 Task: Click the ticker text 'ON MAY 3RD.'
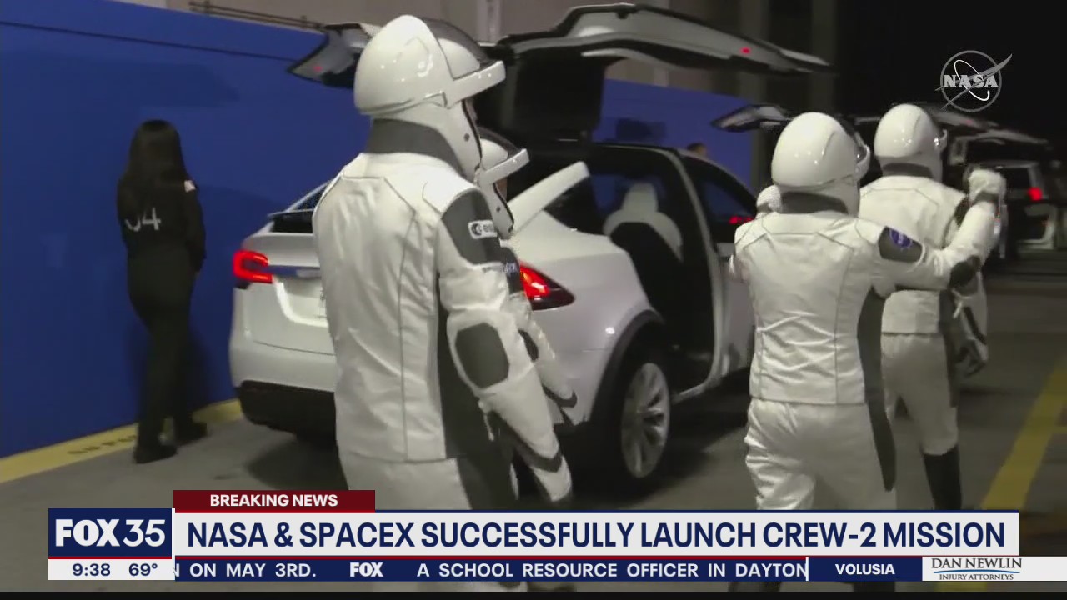[x=253, y=570]
